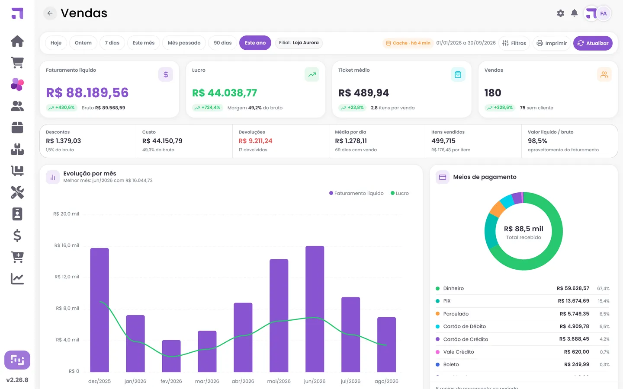
Task: Click the v2.26.8 version label
Action: pos(17,380)
